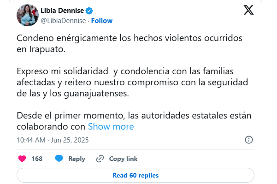Click the paragraph starting with Condeno enérgicamente
Screen dimensions: 277x184
coord(130,43)
